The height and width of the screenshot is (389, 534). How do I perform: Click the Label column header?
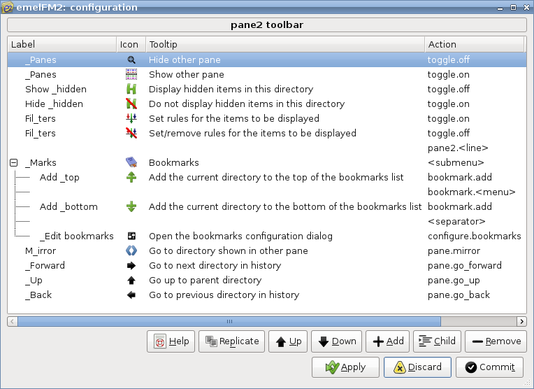click(x=62, y=44)
